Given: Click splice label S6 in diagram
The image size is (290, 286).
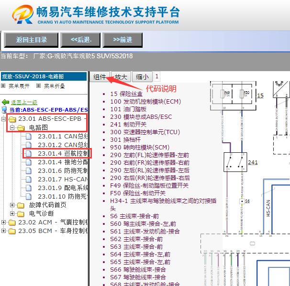Looking at the screenshot, I should click(x=247, y=201).
